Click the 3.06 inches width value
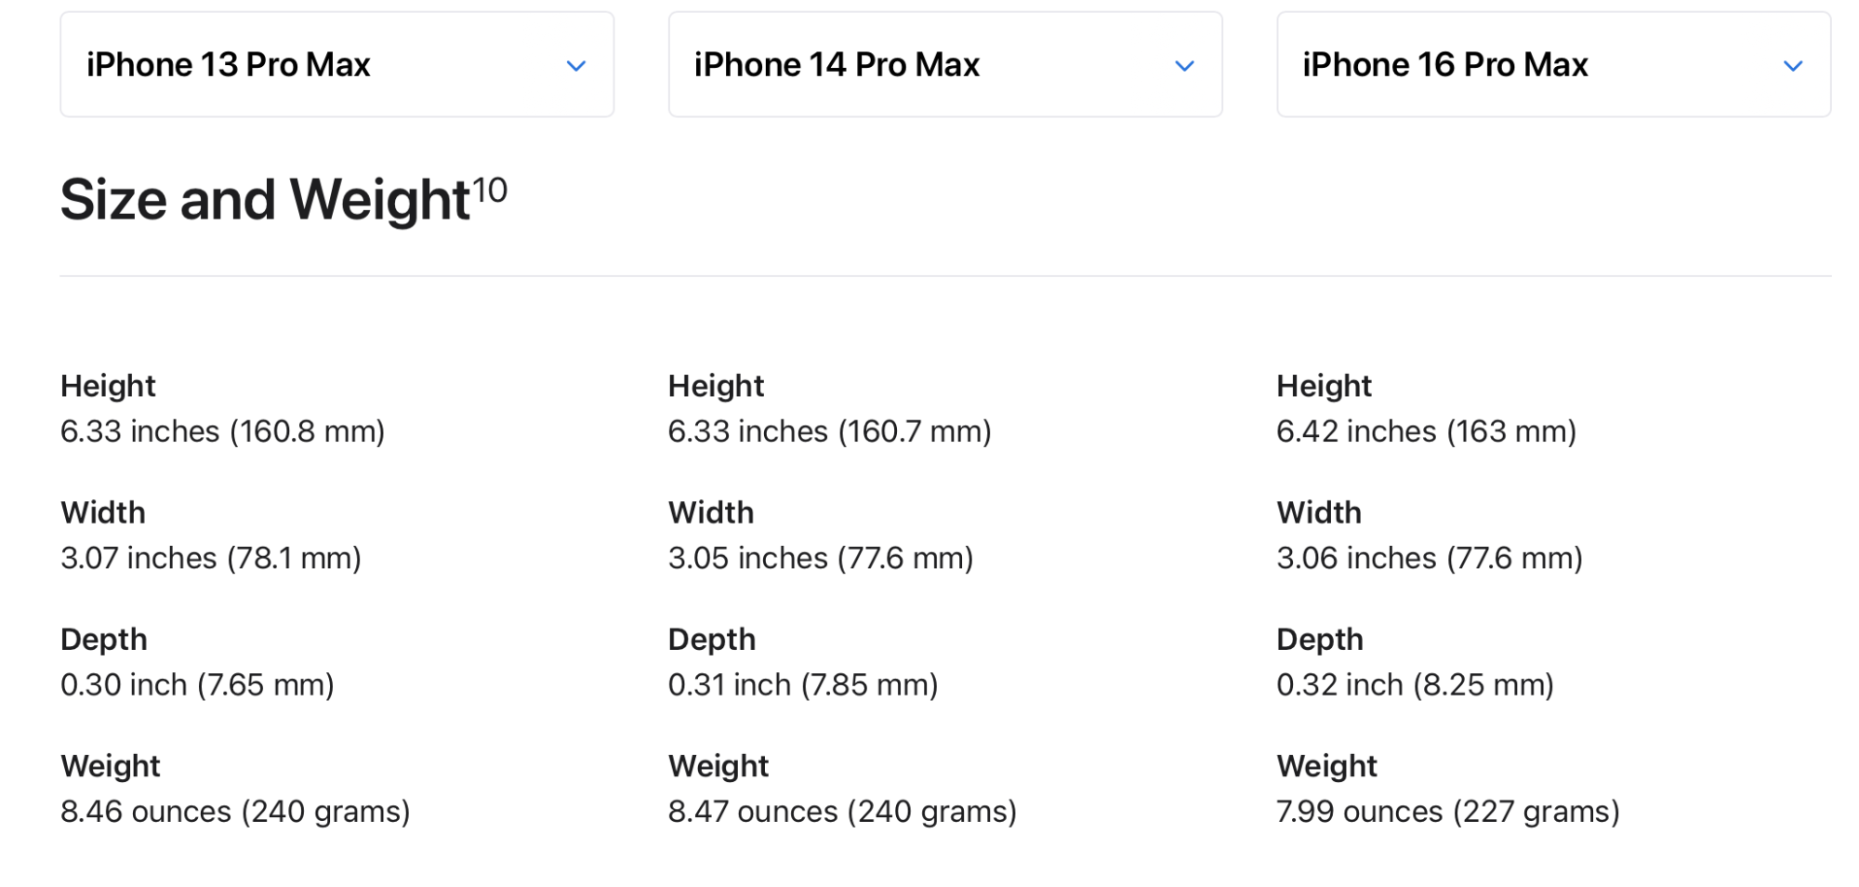The image size is (1859, 887). coord(1356,558)
